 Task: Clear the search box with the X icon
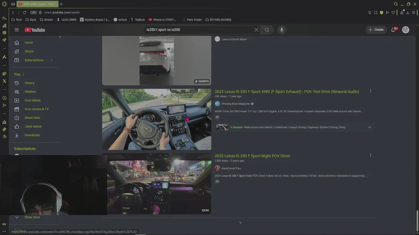(x=256, y=30)
